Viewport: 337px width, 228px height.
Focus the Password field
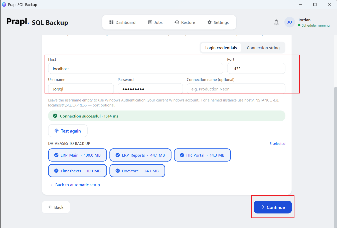150,89
